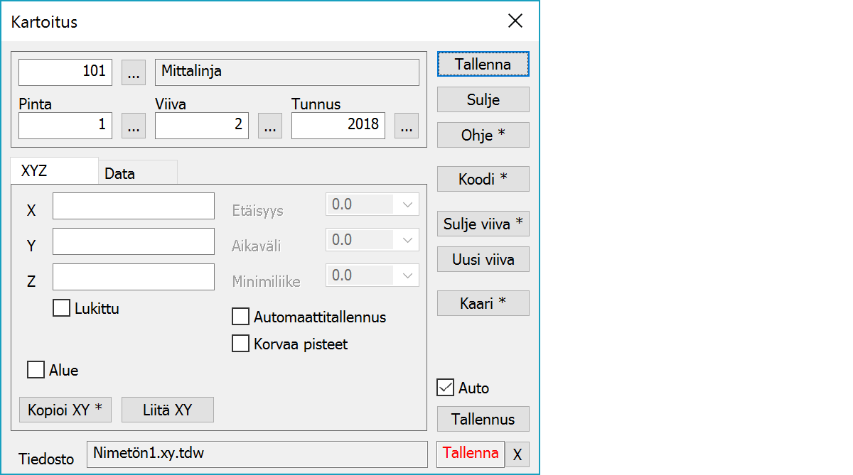Click the Uusi viiva button
Image resolution: width=853 pixels, height=475 pixels.
click(483, 259)
